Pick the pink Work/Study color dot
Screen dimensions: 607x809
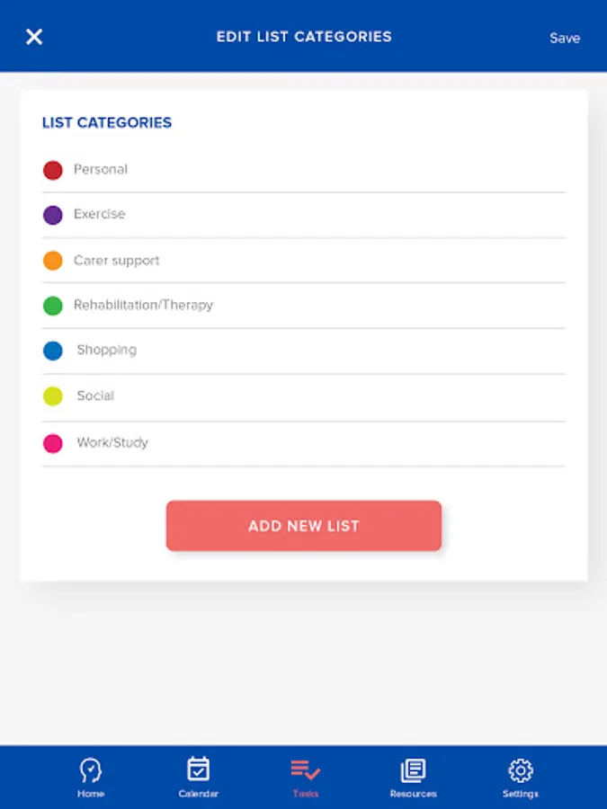pyautogui.click(x=53, y=443)
